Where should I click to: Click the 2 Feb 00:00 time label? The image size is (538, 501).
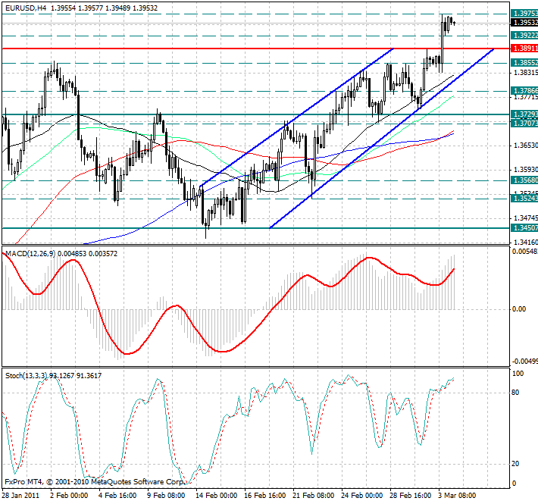point(69,496)
